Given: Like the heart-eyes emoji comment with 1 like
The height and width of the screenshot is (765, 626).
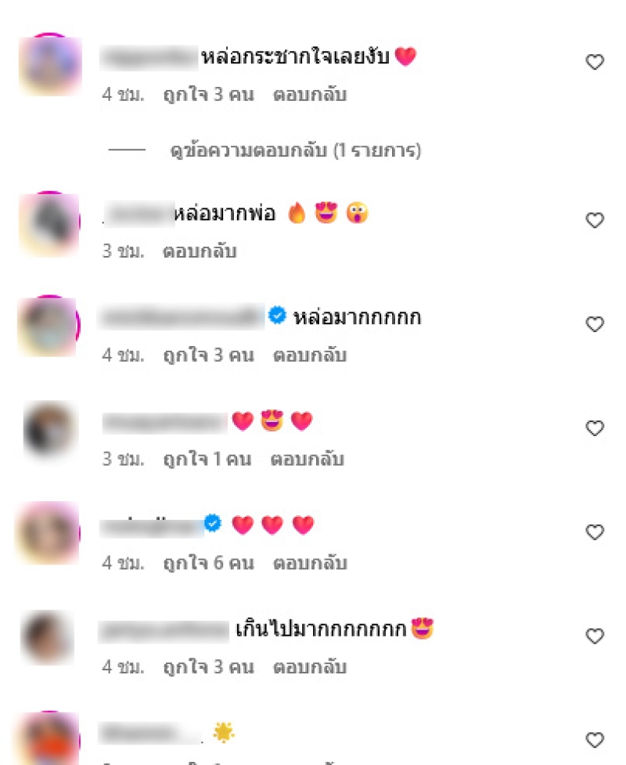Looking at the screenshot, I should point(595,428).
